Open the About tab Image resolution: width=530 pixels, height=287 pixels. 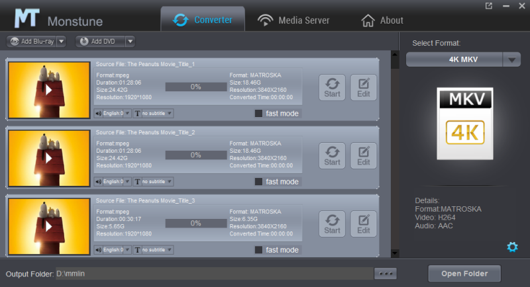tap(382, 20)
